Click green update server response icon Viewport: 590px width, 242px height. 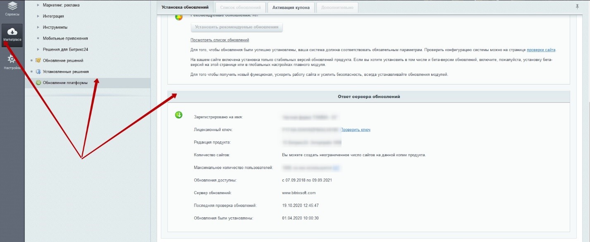point(179,115)
